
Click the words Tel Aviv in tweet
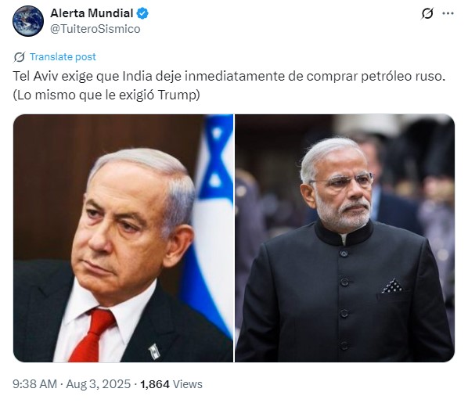pyautogui.click(x=35, y=77)
